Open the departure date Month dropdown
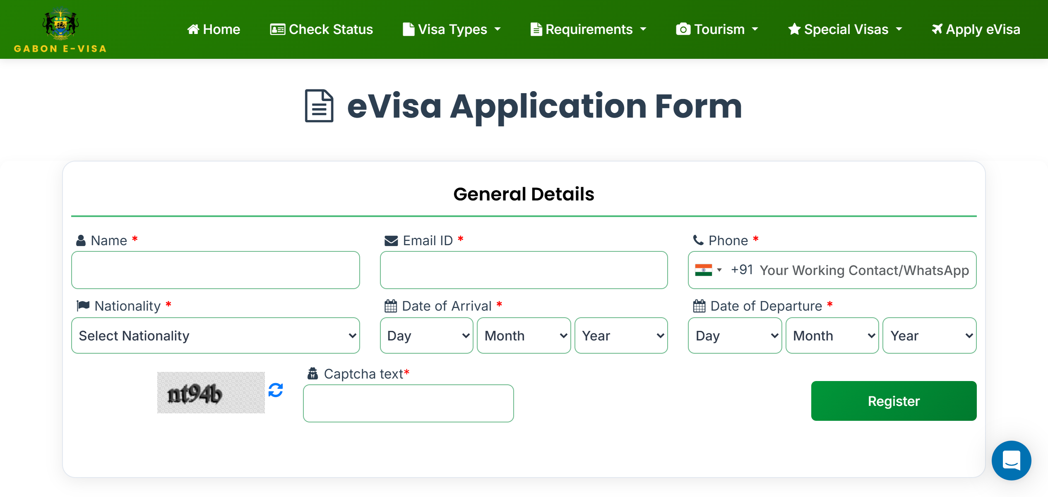Screen dimensions: 1048x497 832,335
